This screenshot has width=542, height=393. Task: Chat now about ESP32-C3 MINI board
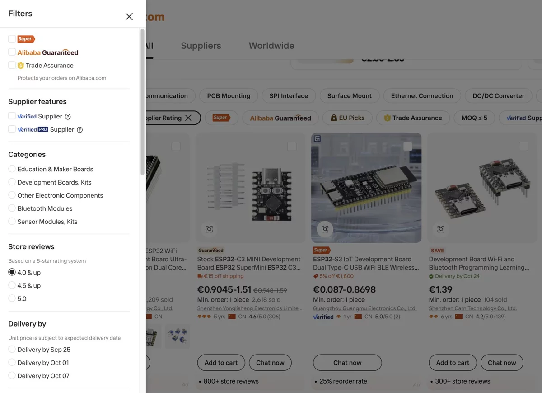[x=270, y=363]
